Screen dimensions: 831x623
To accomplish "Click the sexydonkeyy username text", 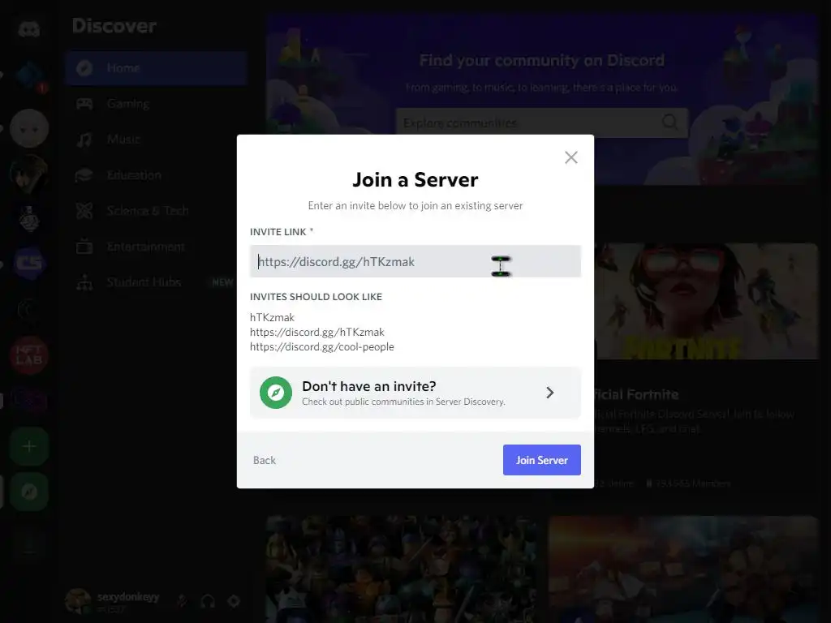I will click(127, 596).
